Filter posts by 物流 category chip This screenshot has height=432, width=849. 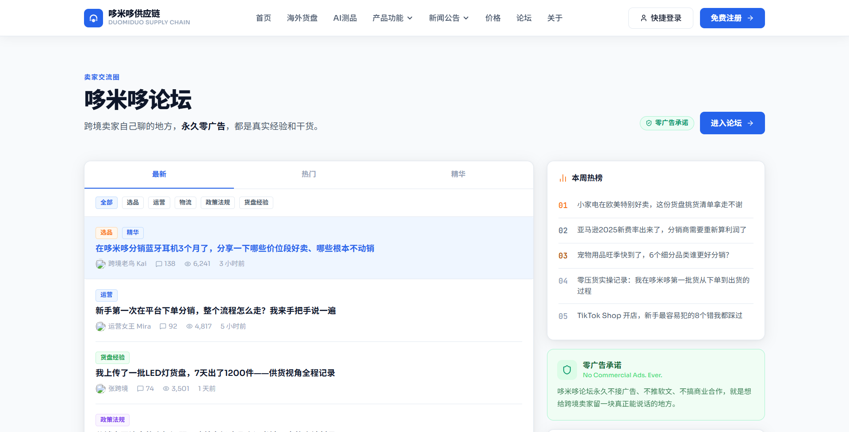(x=185, y=203)
